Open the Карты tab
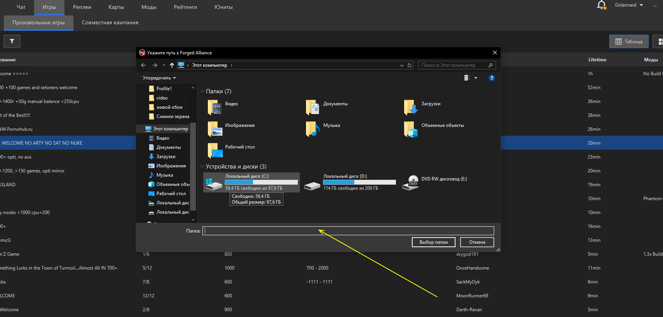663x317 pixels. coord(116,7)
